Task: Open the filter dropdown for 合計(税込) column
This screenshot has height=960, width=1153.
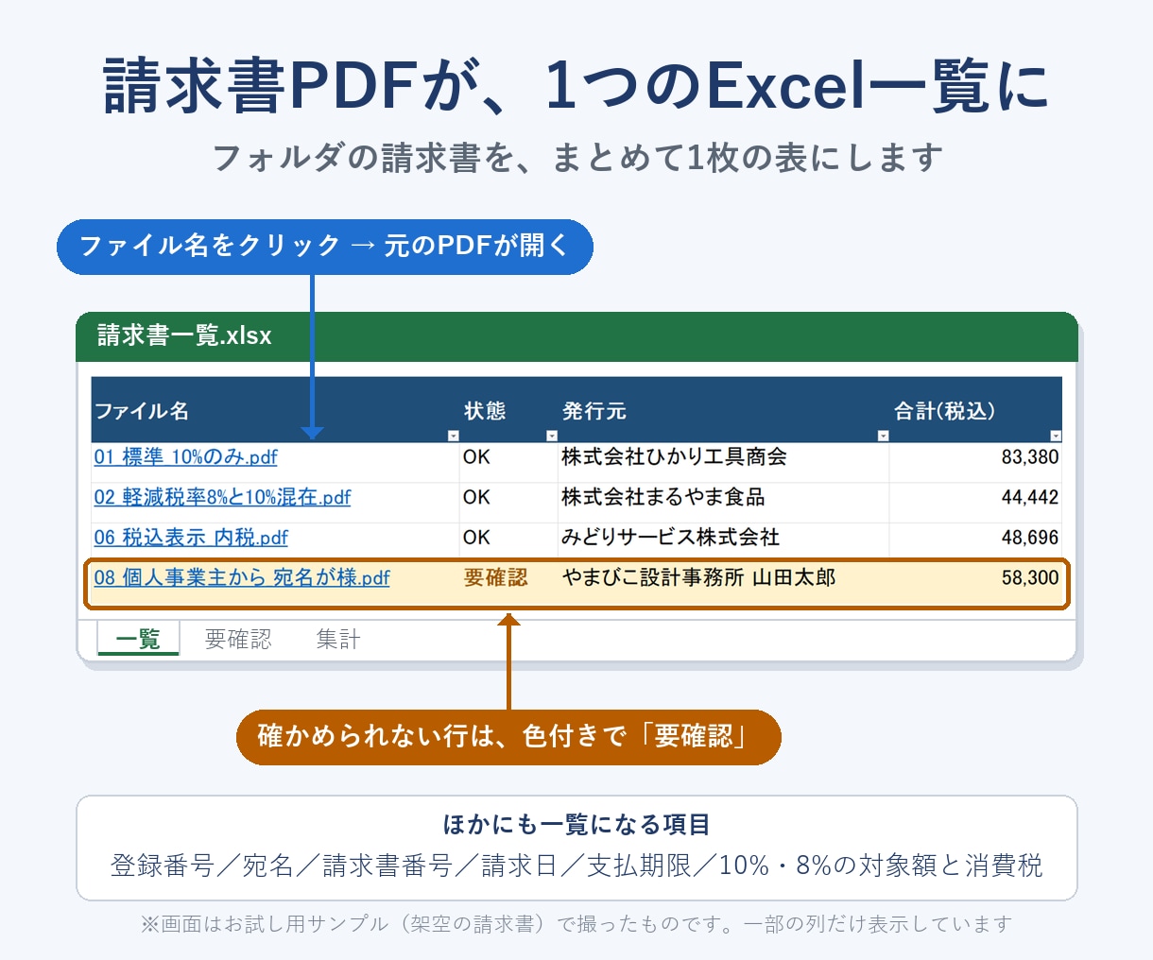Action: (1056, 436)
